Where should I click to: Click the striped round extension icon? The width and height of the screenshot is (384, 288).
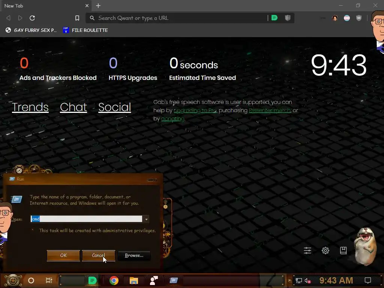coord(347,18)
